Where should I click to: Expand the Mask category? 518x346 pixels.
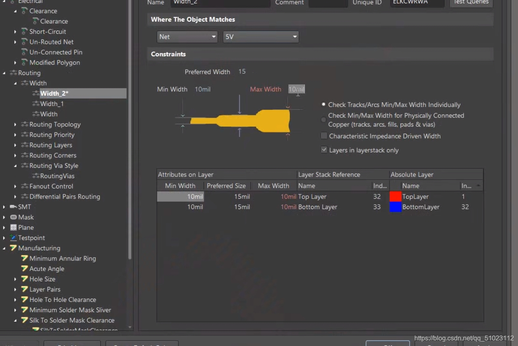[4, 217]
